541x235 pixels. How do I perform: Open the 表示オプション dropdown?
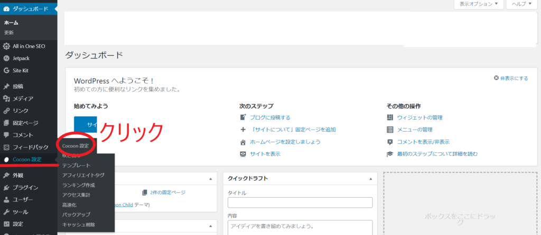point(479,4)
